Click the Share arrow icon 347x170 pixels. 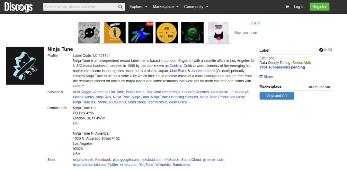261,76
